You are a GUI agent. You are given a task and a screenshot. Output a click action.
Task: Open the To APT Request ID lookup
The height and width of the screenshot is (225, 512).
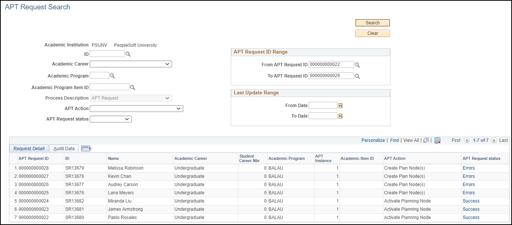(357, 76)
